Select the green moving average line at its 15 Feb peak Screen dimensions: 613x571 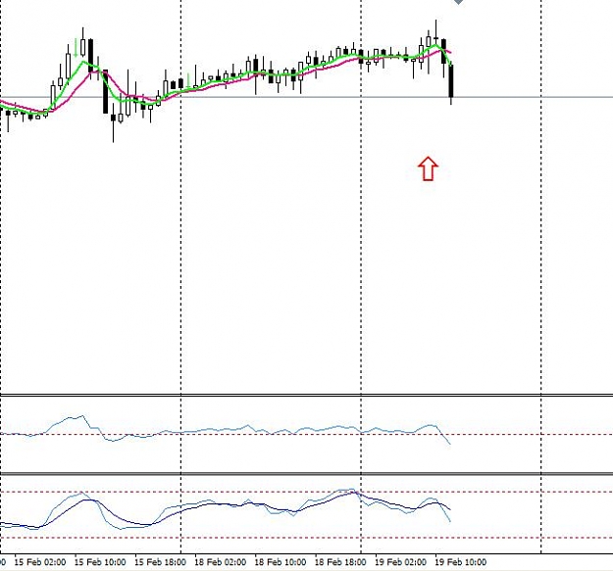pyautogui.click(x=83, y=62)
